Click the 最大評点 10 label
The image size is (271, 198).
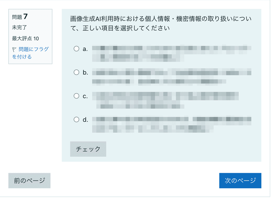(x=26, y=38)
